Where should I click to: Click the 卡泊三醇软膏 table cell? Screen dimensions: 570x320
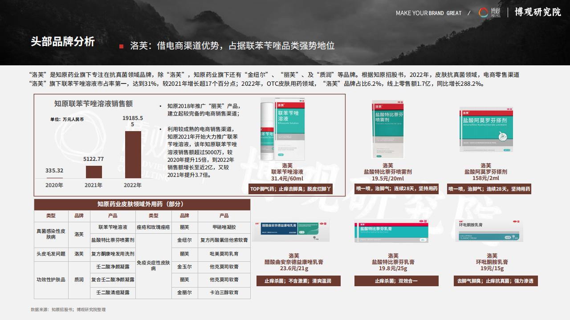(x=224, y=292)
